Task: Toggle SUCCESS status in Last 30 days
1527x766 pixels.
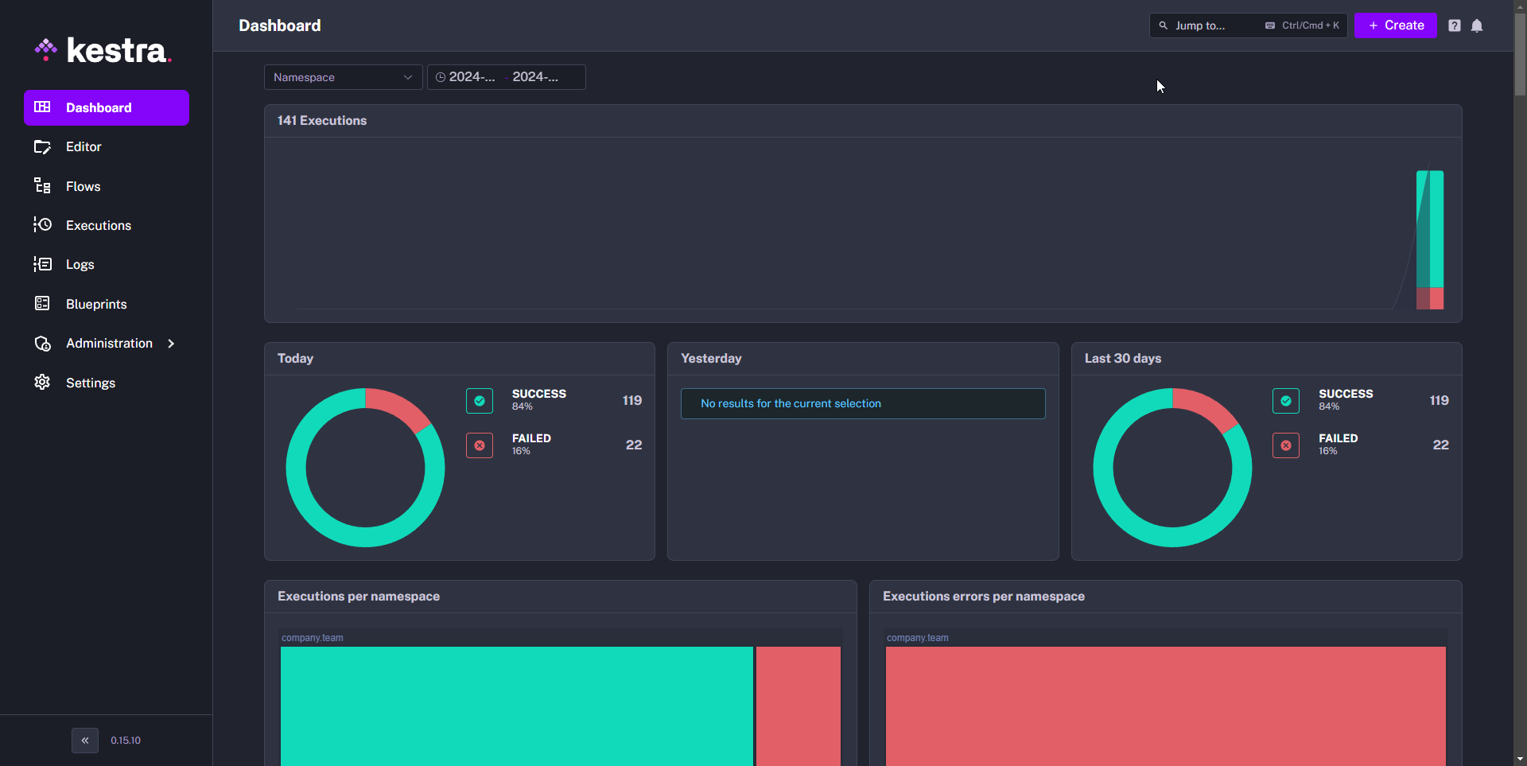Action: click(x=1286, y=401)
